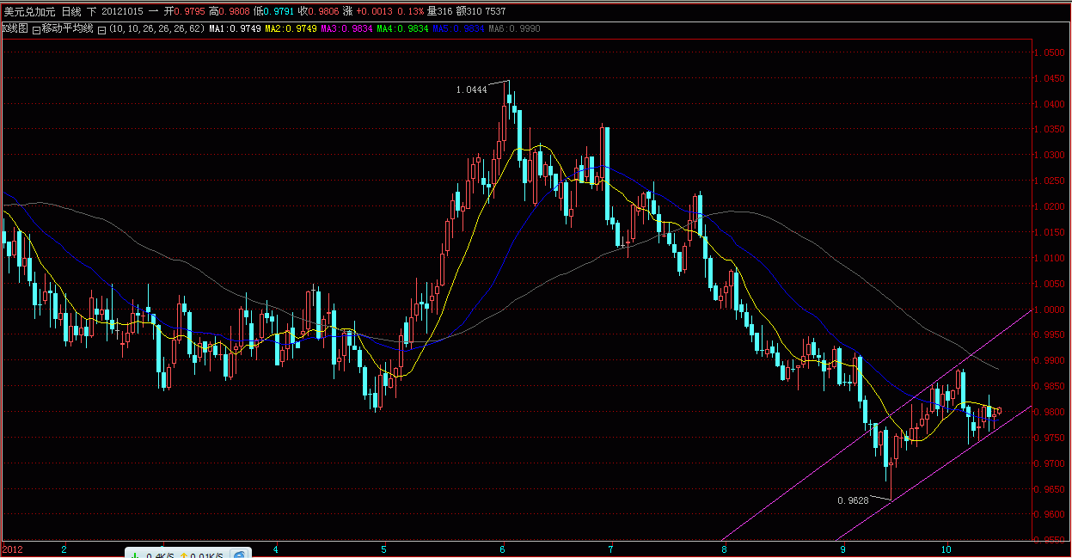Click the percent change 0.13%
Image resolution: width=1072 pixels, height=558 pixels.
(410, 11)
